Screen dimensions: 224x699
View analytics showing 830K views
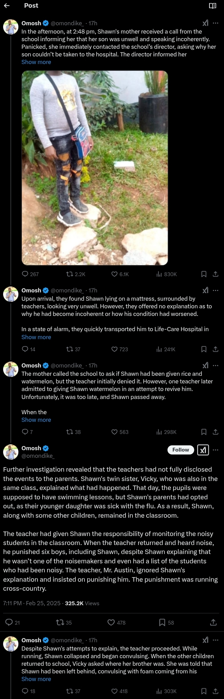pos(167,274)
